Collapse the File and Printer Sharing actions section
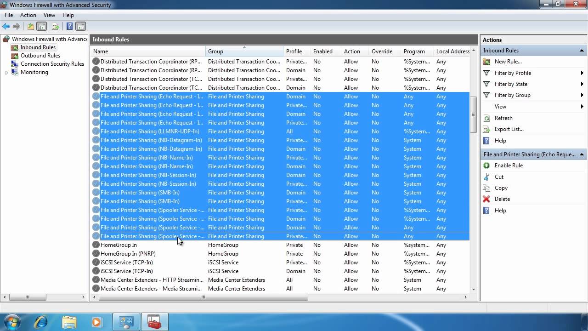 pyautogui.click(x=582, y=154)
